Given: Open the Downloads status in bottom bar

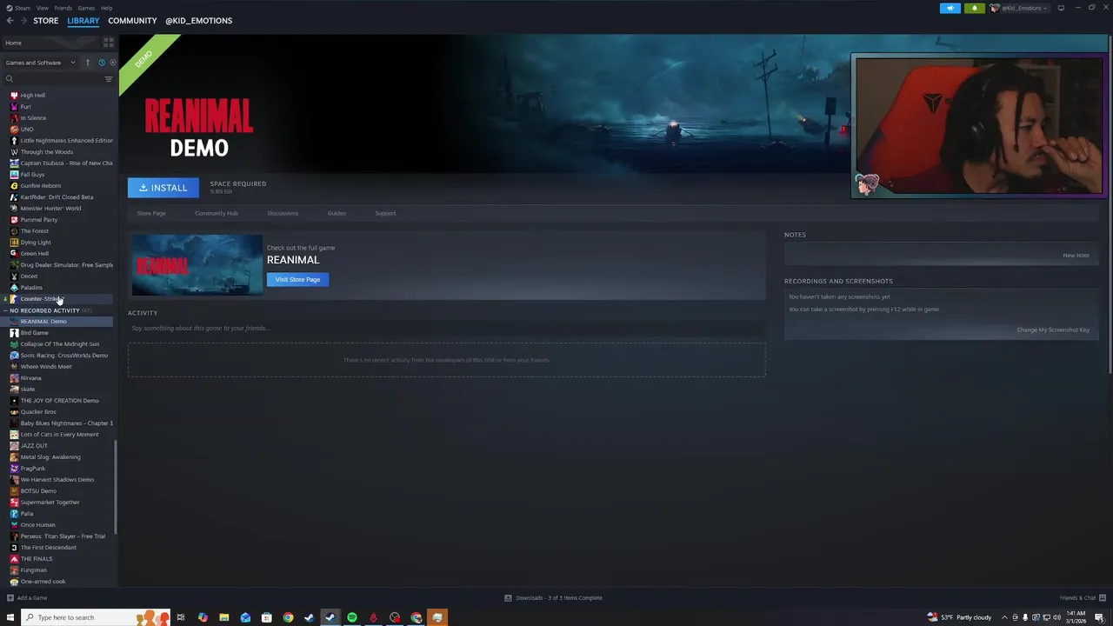Looking at the screenshot, I should click(x=553, y=597).
